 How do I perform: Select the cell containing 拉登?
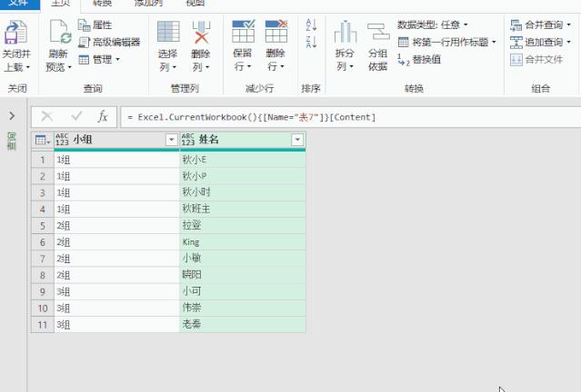243,226
